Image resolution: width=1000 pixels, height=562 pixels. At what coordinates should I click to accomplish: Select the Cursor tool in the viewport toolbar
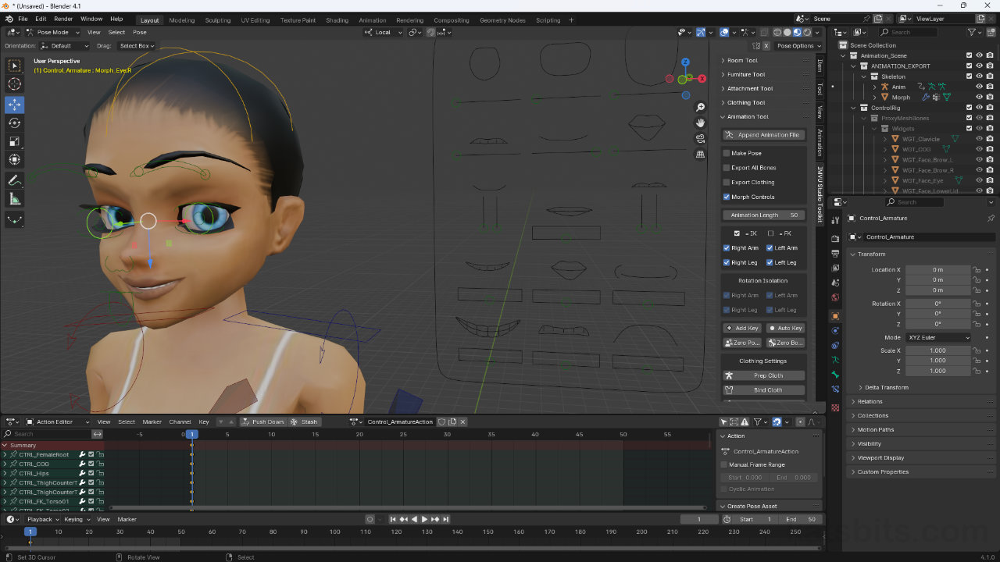click(x=15, y=84)
